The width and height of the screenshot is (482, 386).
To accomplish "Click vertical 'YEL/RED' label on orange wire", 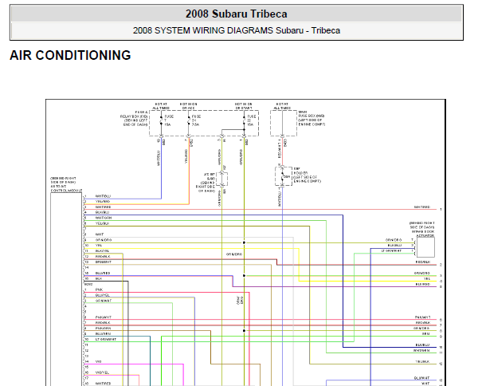I will point(186,156).
